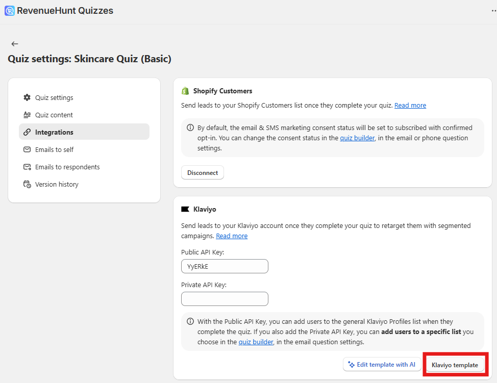Open quiz builder link in Shopify notice
Image resolution: width=497 pixels, height=383 pixels.
357,138
